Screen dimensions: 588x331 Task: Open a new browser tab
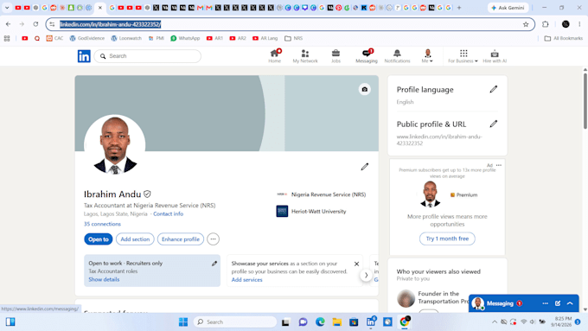459,8
